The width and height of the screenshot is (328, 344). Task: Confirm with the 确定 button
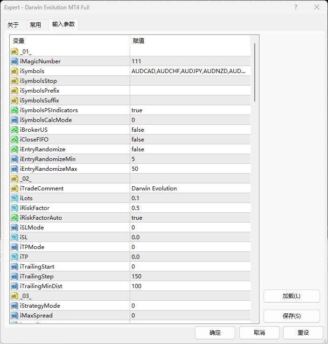[215, 332]
